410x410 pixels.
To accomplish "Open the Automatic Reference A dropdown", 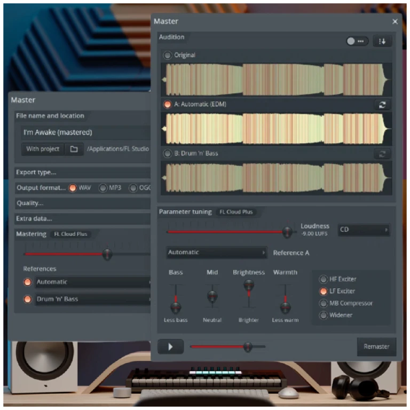I will coord(217,253).
